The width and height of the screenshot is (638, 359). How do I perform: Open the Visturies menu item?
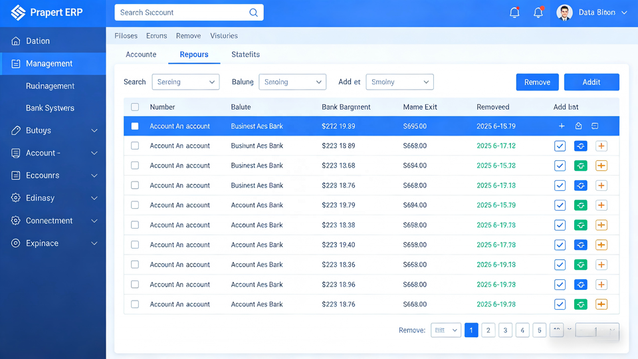click(x=223, y=36)
